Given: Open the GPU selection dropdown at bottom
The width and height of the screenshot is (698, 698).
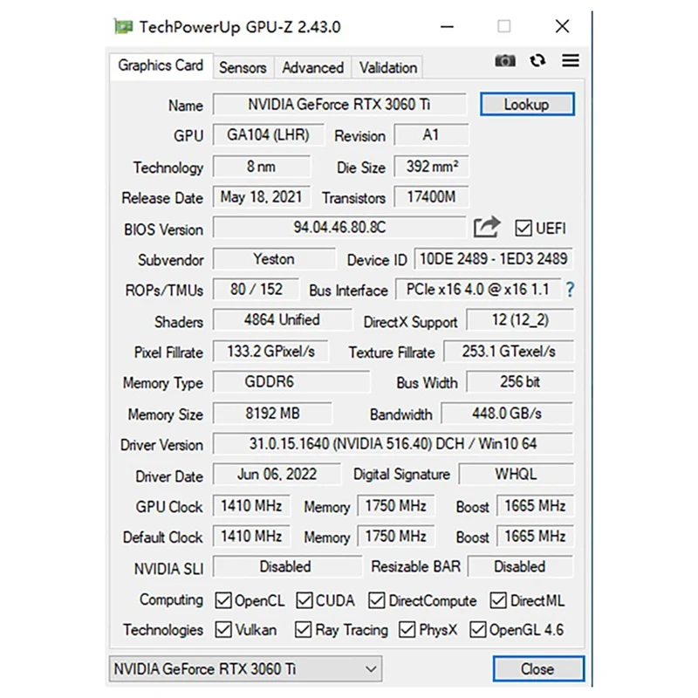Looking at the screenshot, I should point(245,668).
